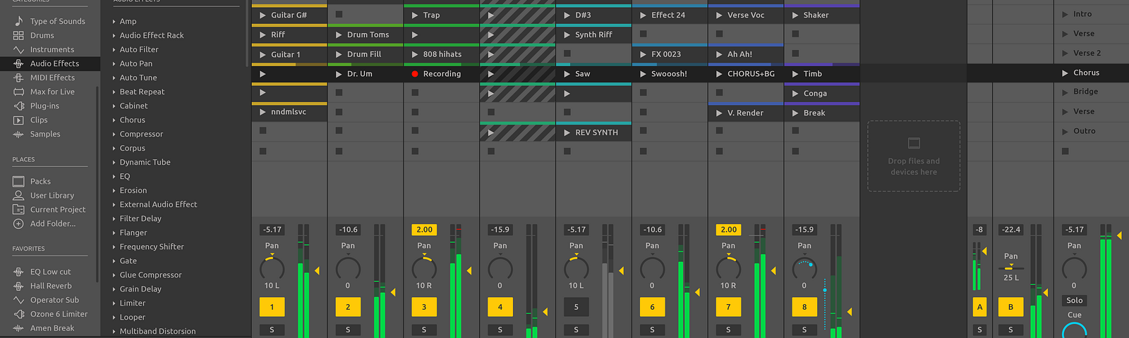The height and width of the screenshot is (338, 1129).
Task: Open the Hall Reverb favorite
Action: pyautogui.click(x=42, y=286)
